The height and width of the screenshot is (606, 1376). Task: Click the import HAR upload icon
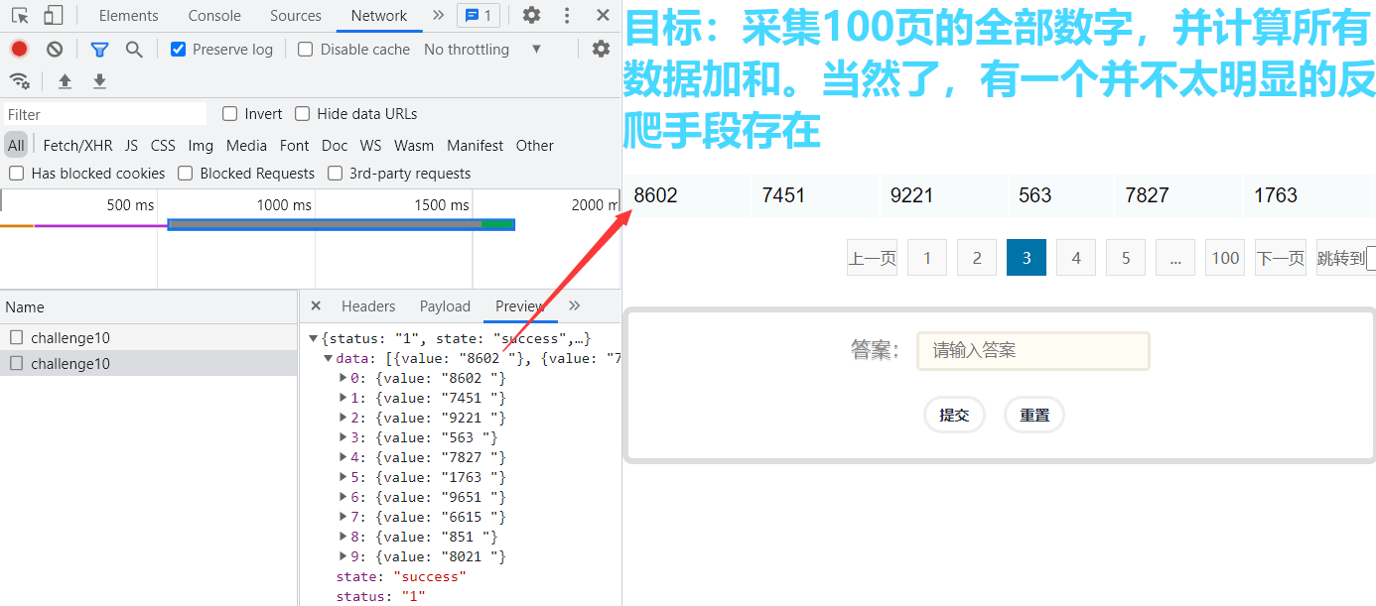[65, 81]
